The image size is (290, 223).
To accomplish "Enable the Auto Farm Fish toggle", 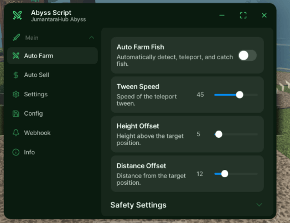I will [x=247, y=55].
